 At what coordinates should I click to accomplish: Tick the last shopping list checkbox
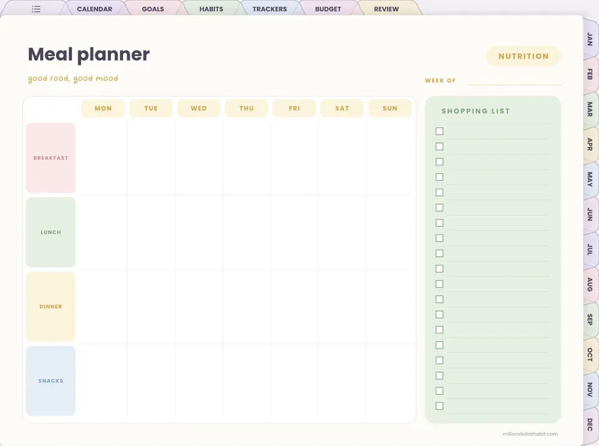440,406
